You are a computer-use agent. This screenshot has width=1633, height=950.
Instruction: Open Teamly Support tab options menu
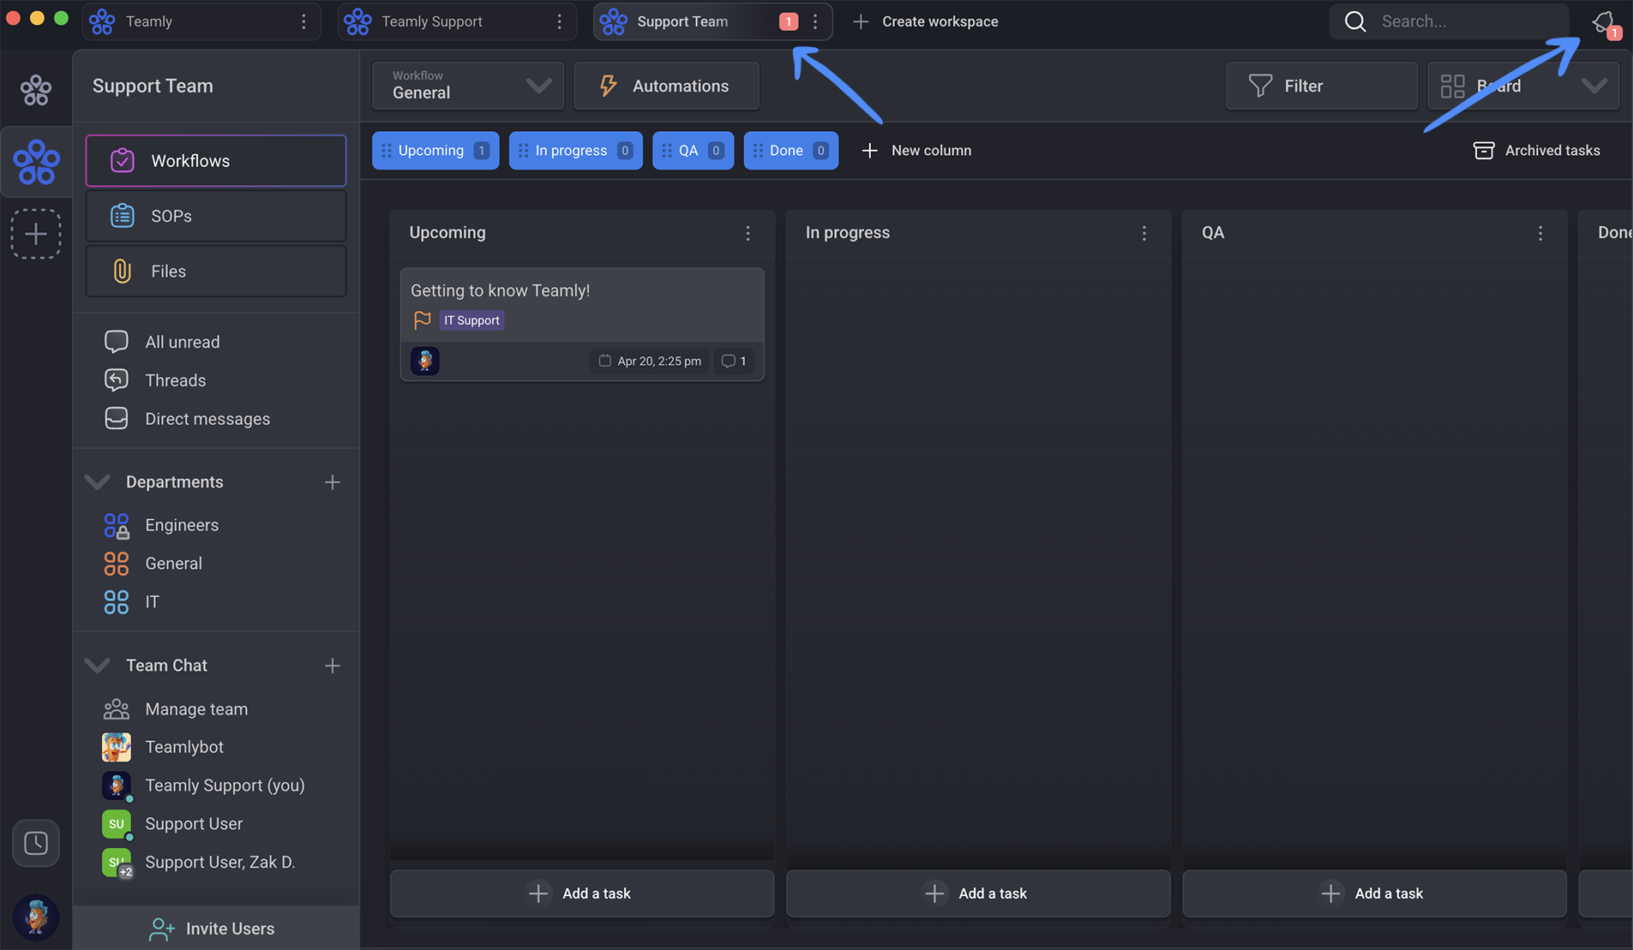(560, 21)
